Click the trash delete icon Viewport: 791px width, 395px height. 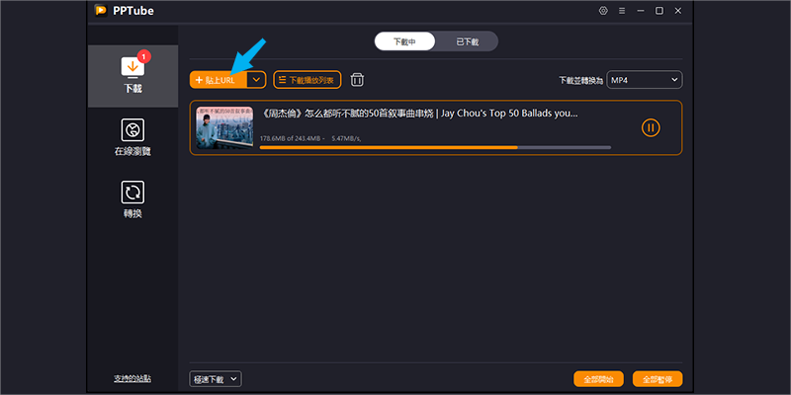pos(357,80)
